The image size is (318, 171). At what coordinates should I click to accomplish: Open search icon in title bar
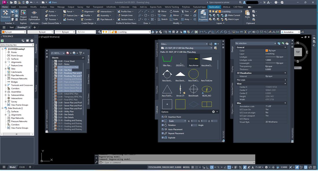click(240, 2)
